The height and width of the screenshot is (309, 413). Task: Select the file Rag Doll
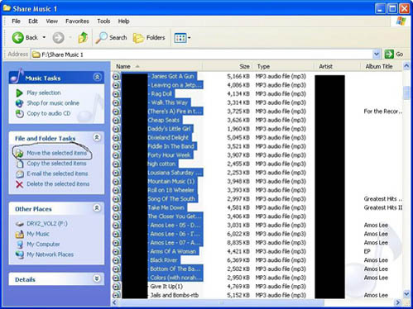point(161,93)
